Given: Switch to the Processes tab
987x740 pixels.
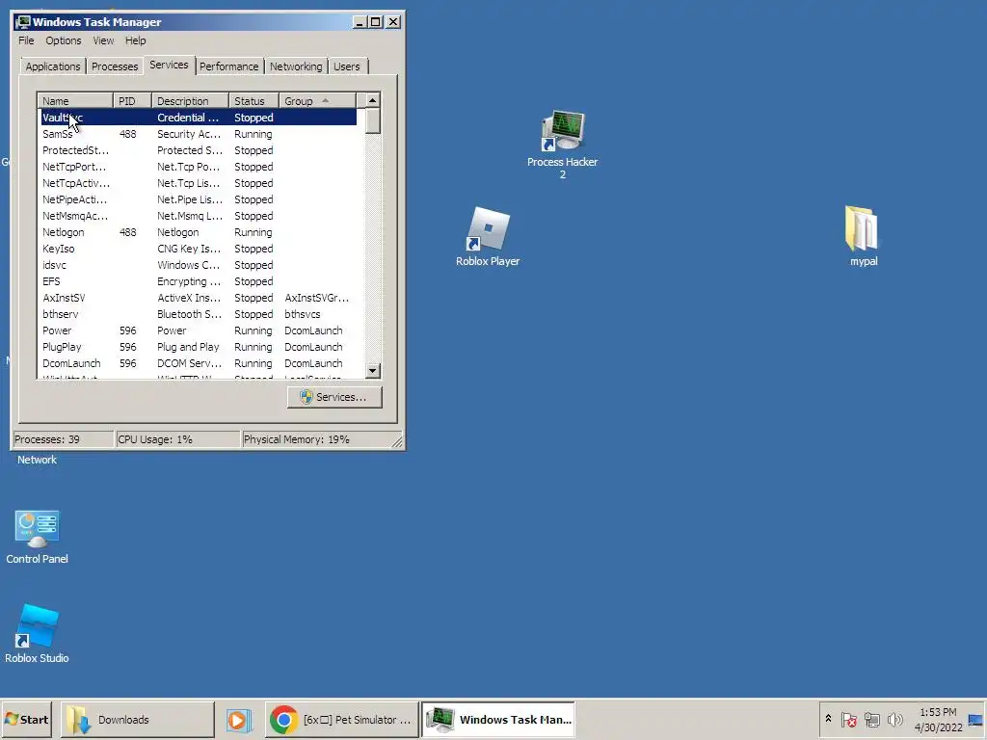Looking at the screenshot, I should 115,66.
